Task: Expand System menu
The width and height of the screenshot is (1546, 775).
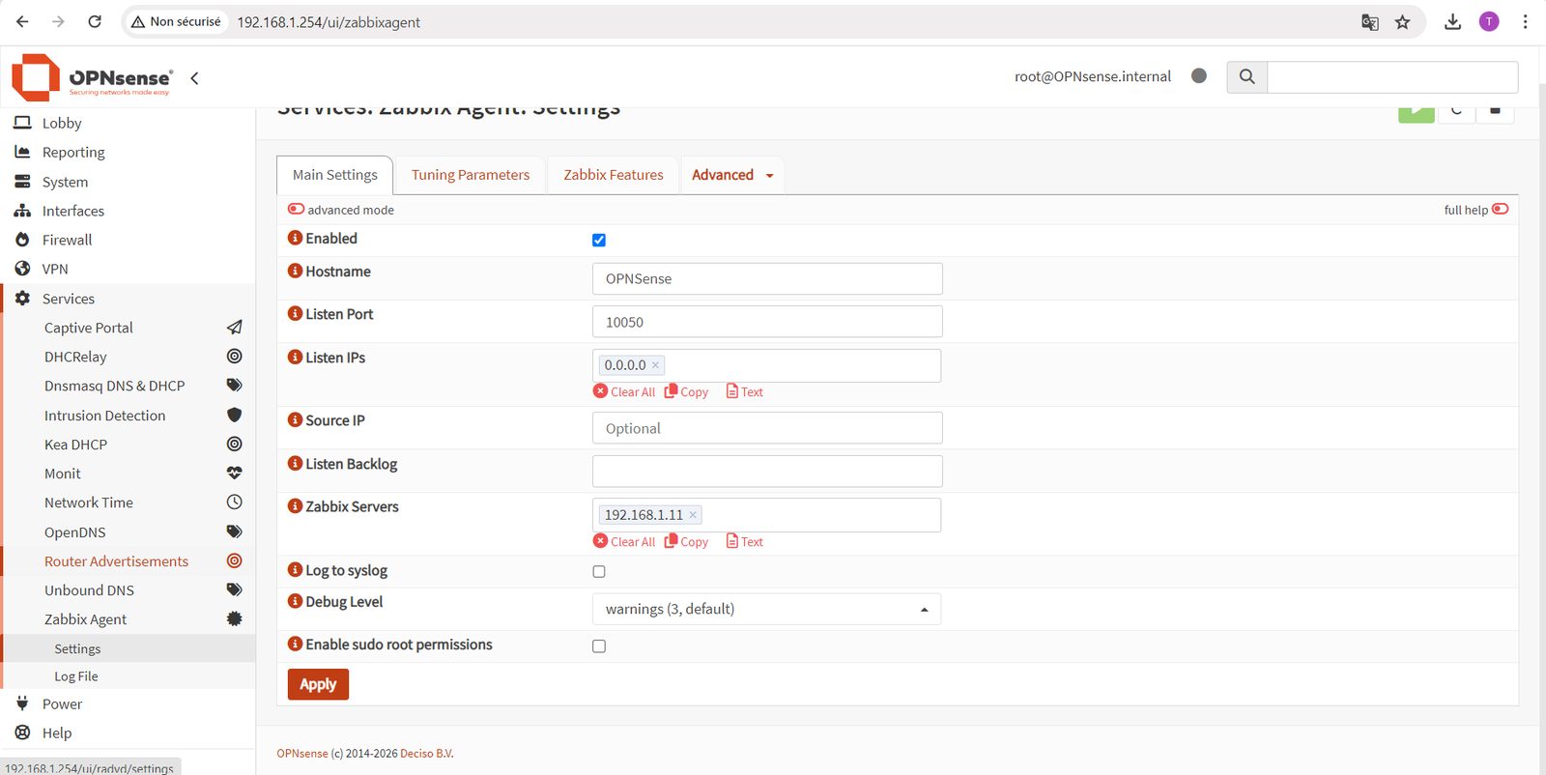Action: (x=65, y=182)
